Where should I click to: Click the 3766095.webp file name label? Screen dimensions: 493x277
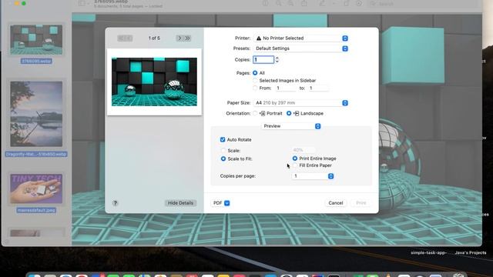click(36, 61)
